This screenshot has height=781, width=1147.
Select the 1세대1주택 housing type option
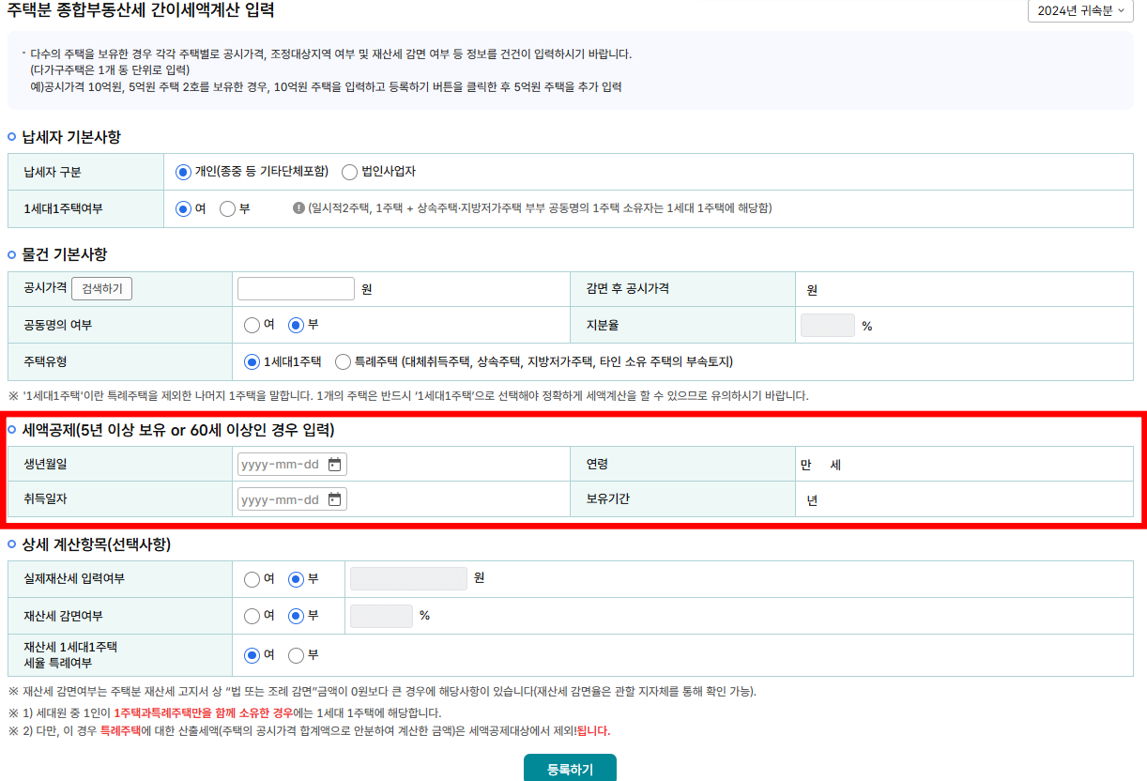252,361
